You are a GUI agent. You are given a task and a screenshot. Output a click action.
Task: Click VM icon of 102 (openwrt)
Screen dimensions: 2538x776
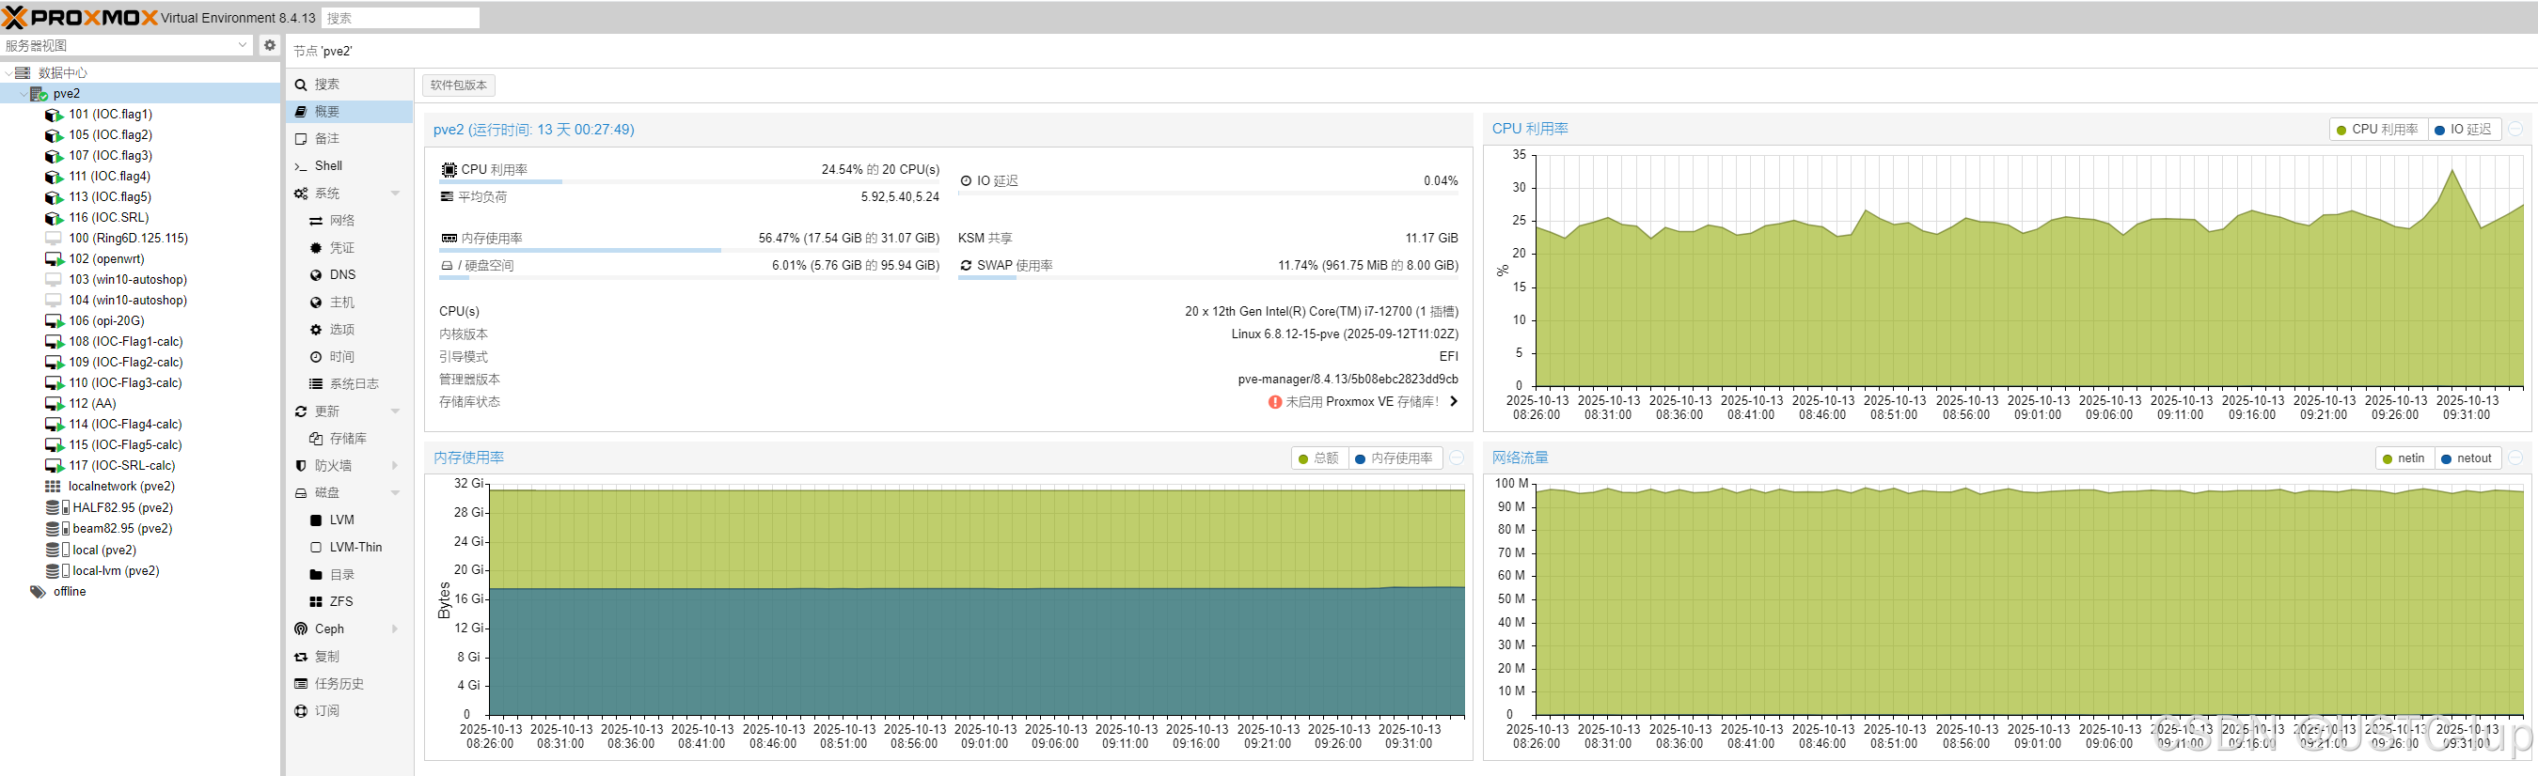tap(55, 259)
